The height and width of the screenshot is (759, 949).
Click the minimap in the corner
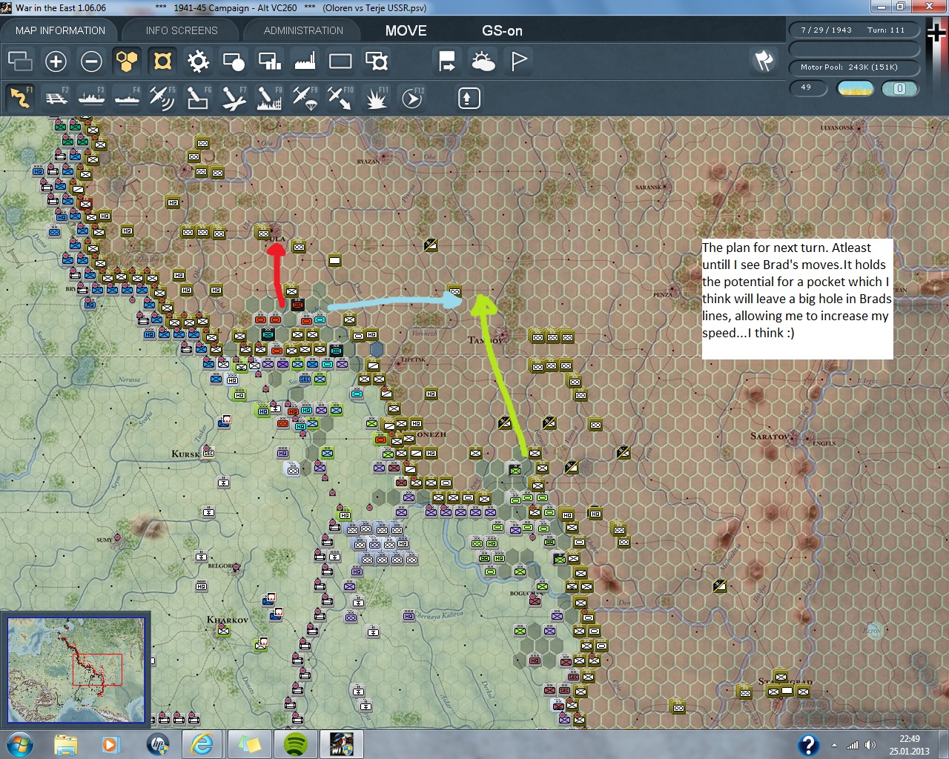[x=76, y=670]
